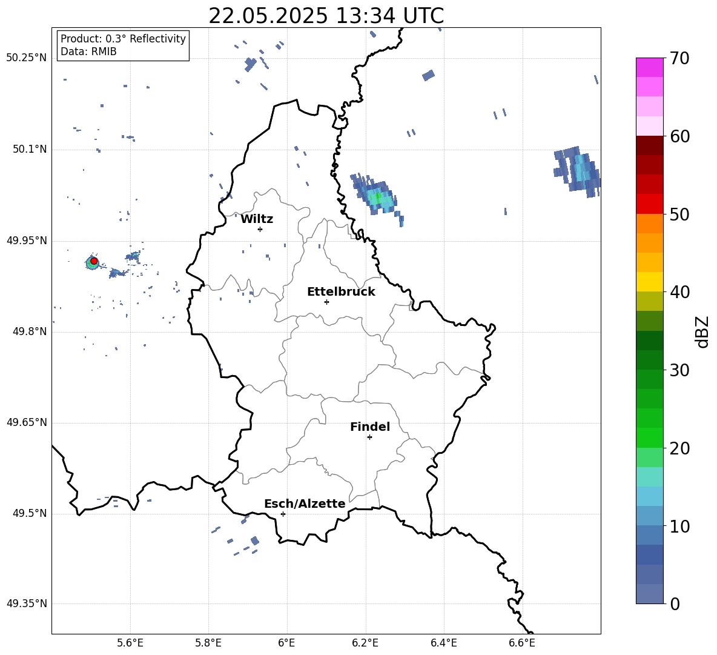Viewport: 717px width, 655px height.
Task: Click the 5.6°E longitude label
Action: pos(130,643)
